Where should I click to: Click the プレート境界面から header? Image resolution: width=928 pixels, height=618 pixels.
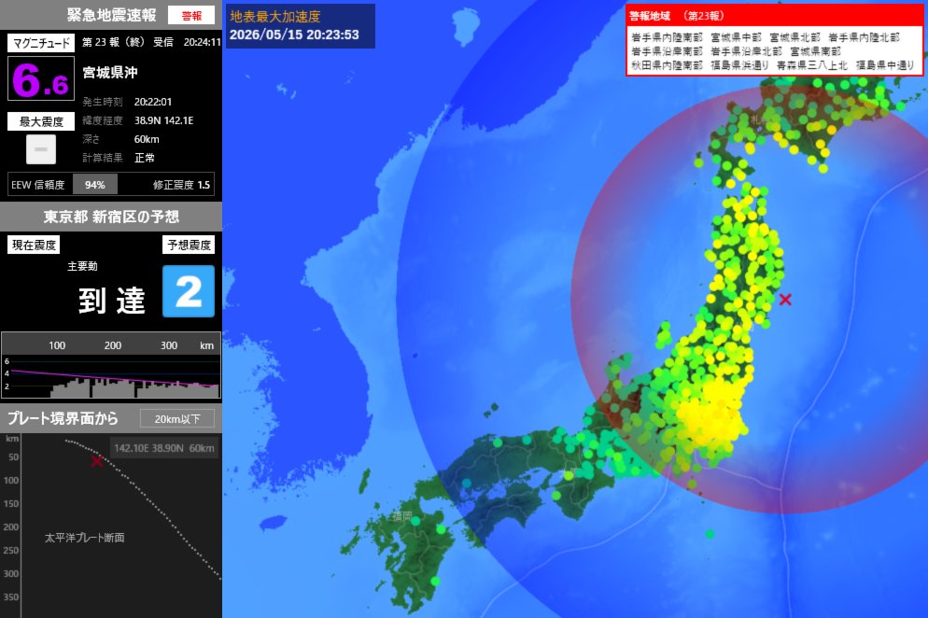[x=63, y=418]
